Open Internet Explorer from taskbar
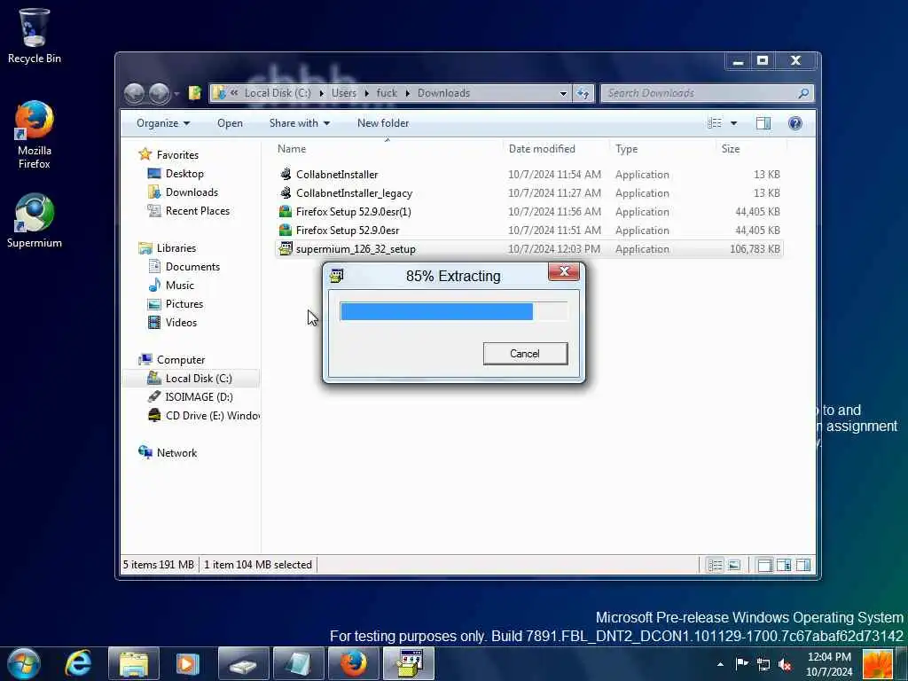Screen dimensions: 908x681 coord(78,663)
